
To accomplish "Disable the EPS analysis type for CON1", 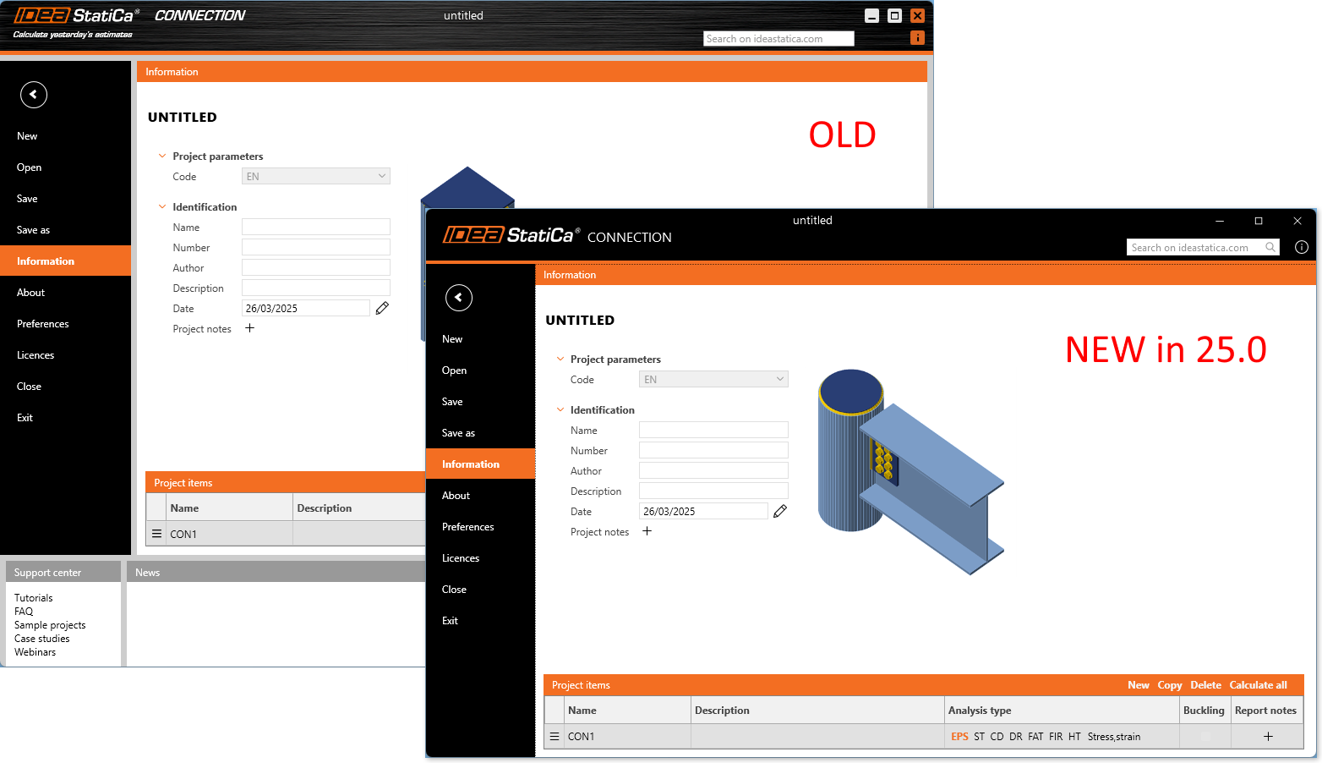I will point(959,736).
